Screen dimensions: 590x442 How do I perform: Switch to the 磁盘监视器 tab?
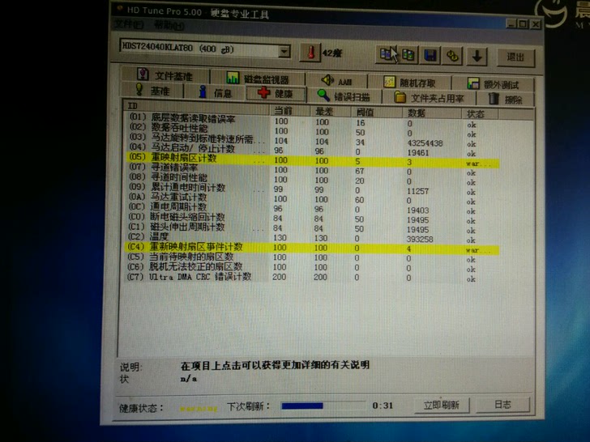(x=258, y=79)
